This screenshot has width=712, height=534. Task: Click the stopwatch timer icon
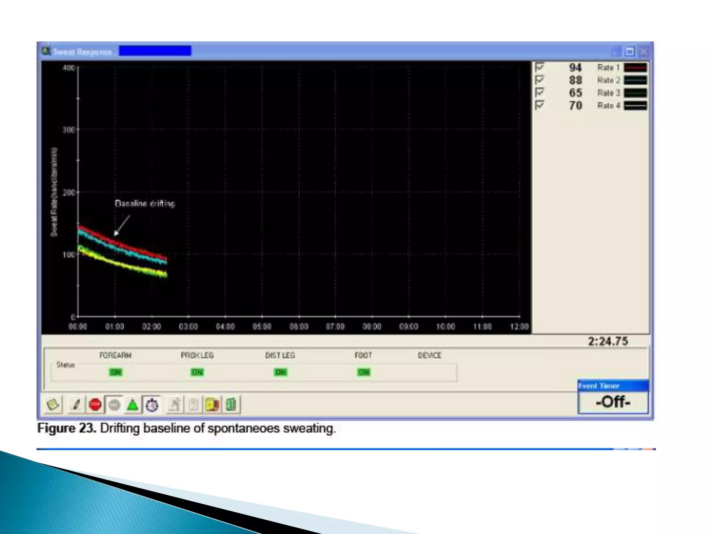click(x=152, y=405)
